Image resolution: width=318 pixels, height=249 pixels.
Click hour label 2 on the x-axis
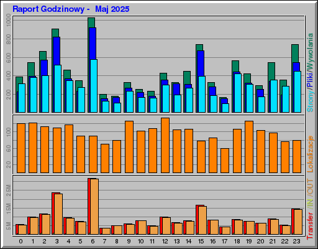(45, 242)
